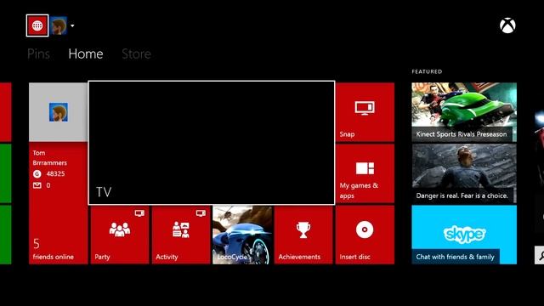Open My games & apps icon

coord(365,168)
